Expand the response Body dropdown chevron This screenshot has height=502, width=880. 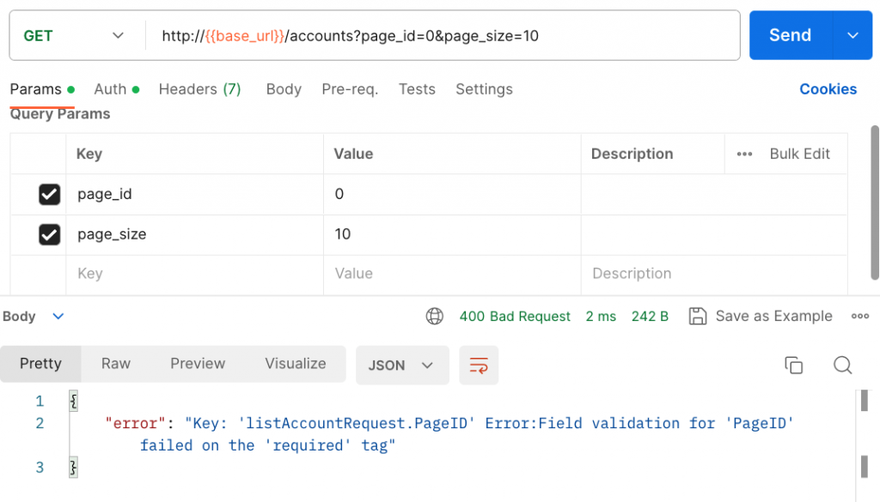(x=58, y=316)
